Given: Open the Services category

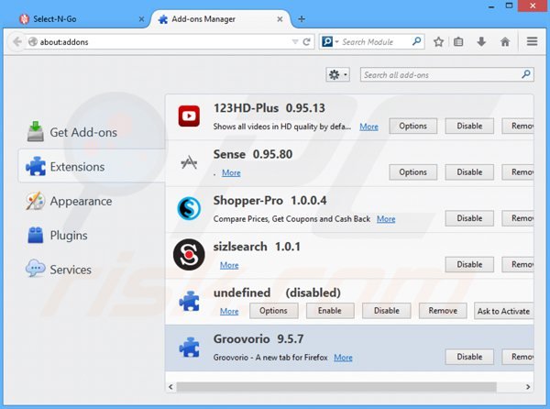Looking at the screenshot, I should (x=91, y=270).
